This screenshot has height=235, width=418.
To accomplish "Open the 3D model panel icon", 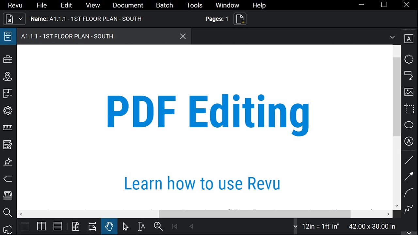I will [8, 229].
